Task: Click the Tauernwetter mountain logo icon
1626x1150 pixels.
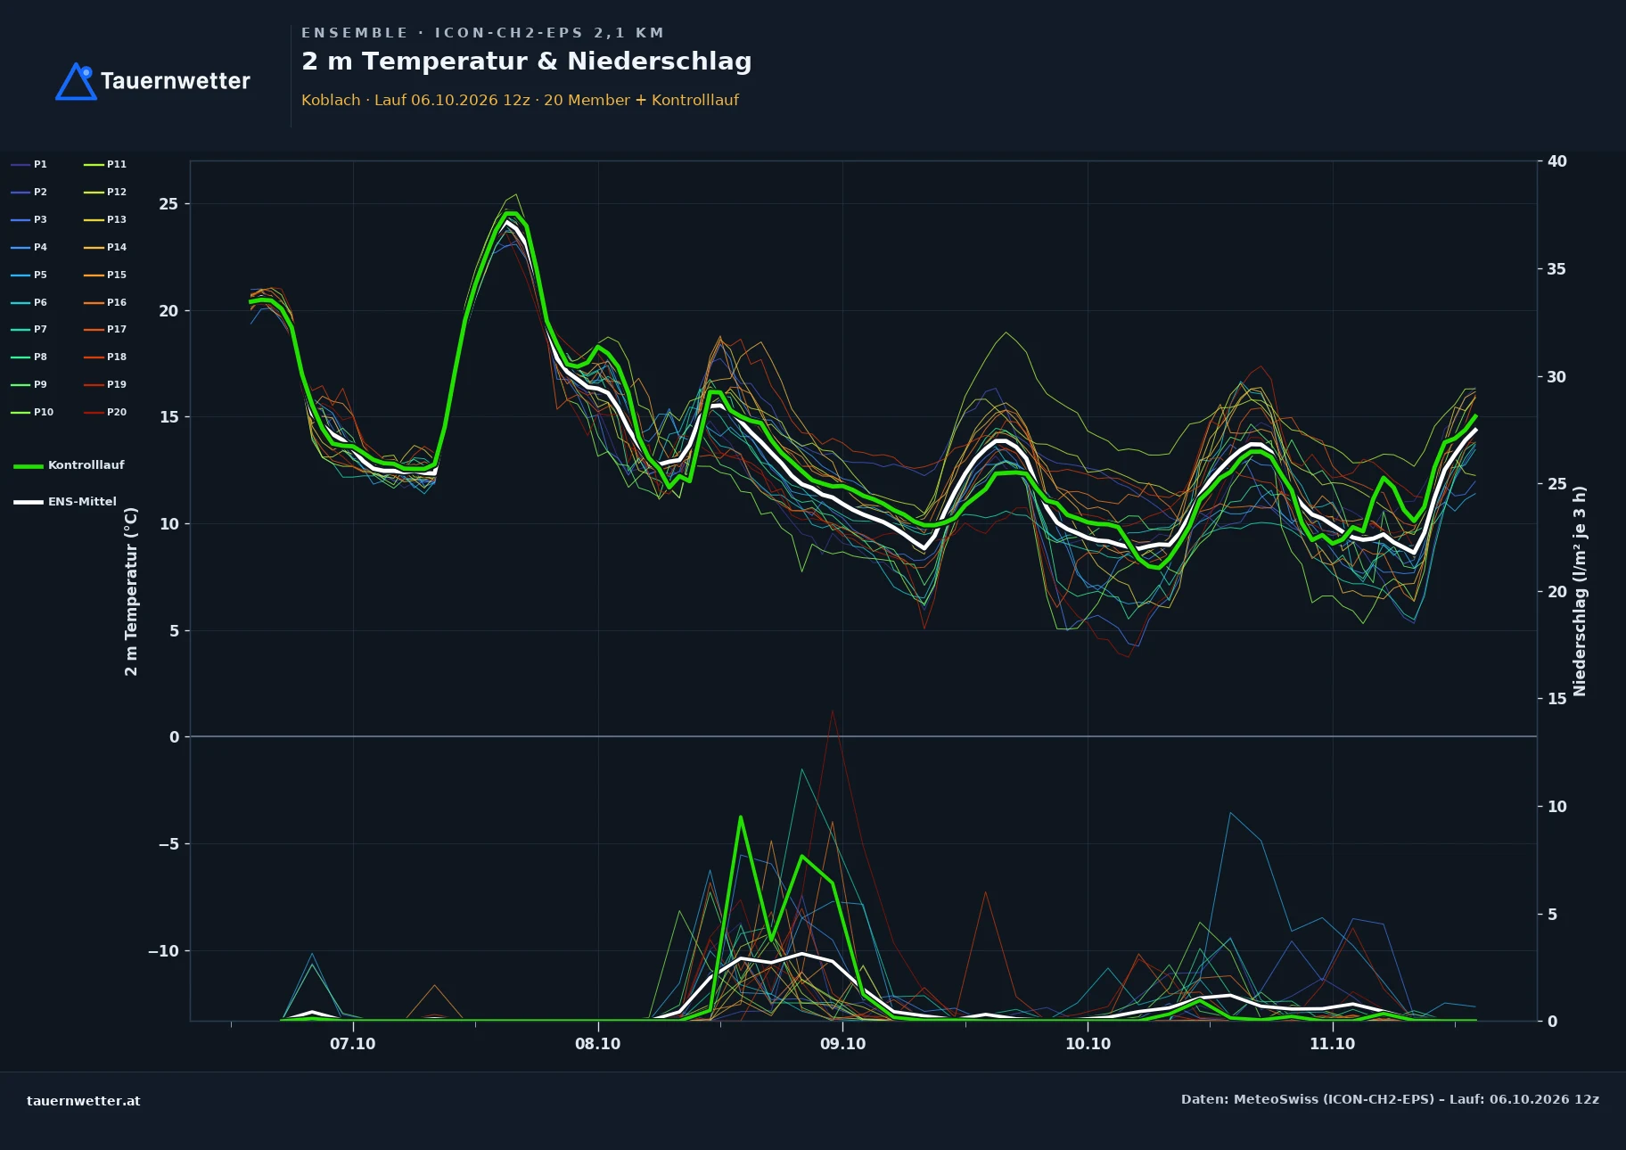Action: 76,81
